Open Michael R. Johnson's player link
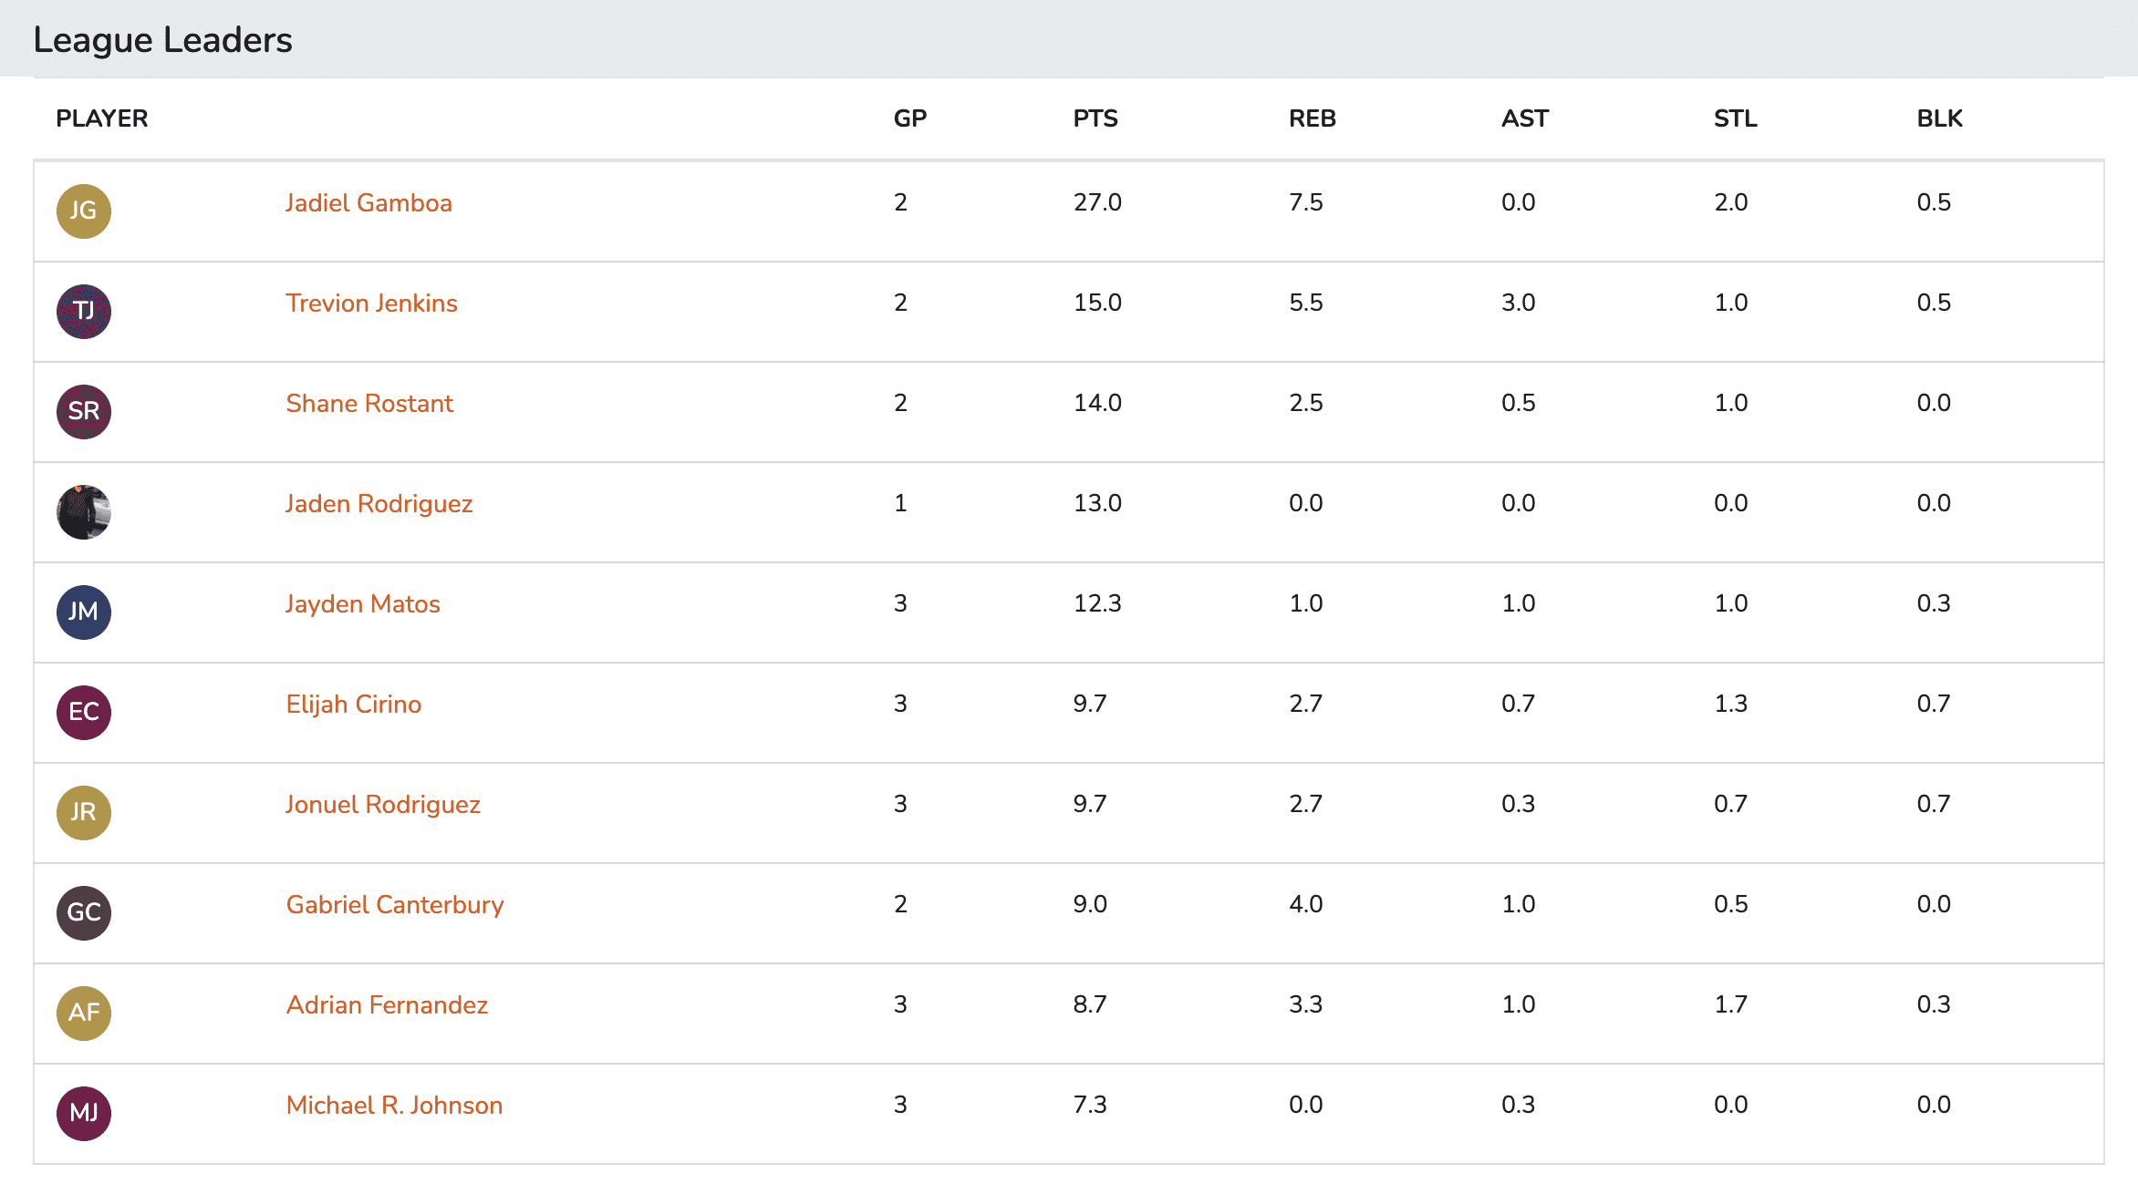Screen dimensions: 2138x1194 click(x=394, y=1105)
